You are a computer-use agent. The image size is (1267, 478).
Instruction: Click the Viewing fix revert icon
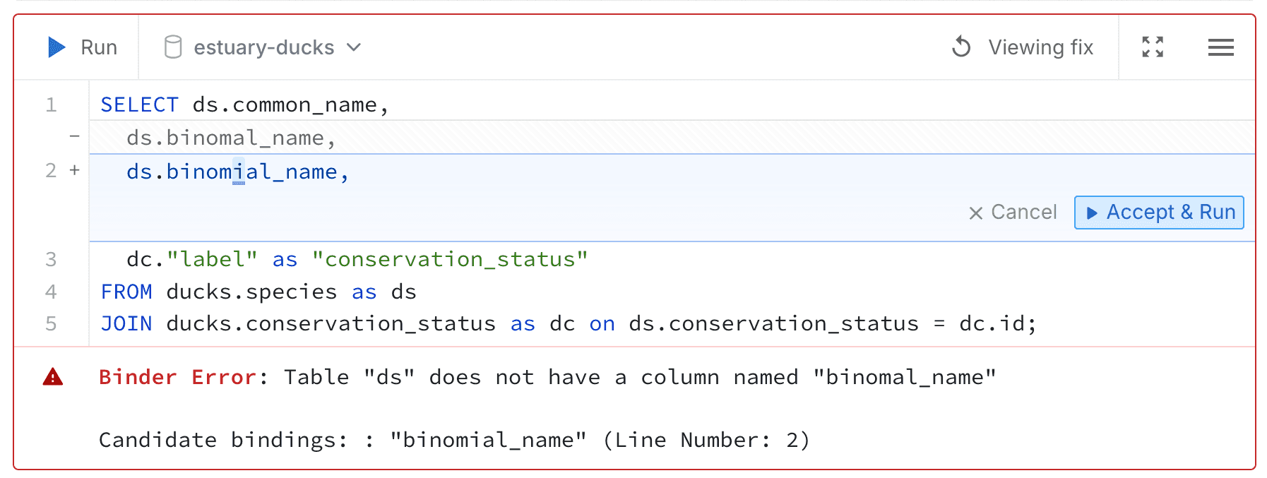pyautogui.click(x=961, y=47)
